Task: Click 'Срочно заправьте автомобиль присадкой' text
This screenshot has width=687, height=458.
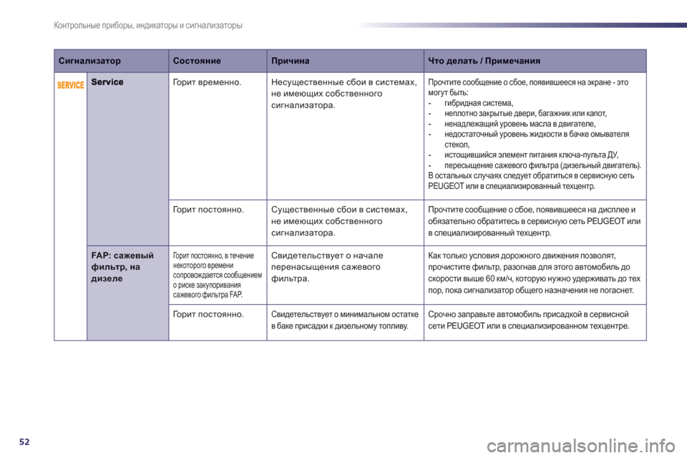Action: [x=528, y=320]
